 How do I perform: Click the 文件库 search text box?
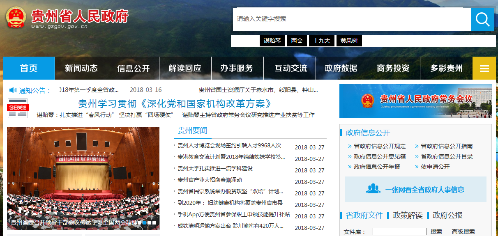(x=399, y=231)
